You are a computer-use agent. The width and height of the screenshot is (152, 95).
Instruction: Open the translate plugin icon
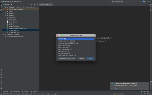[x=144, y=2]
